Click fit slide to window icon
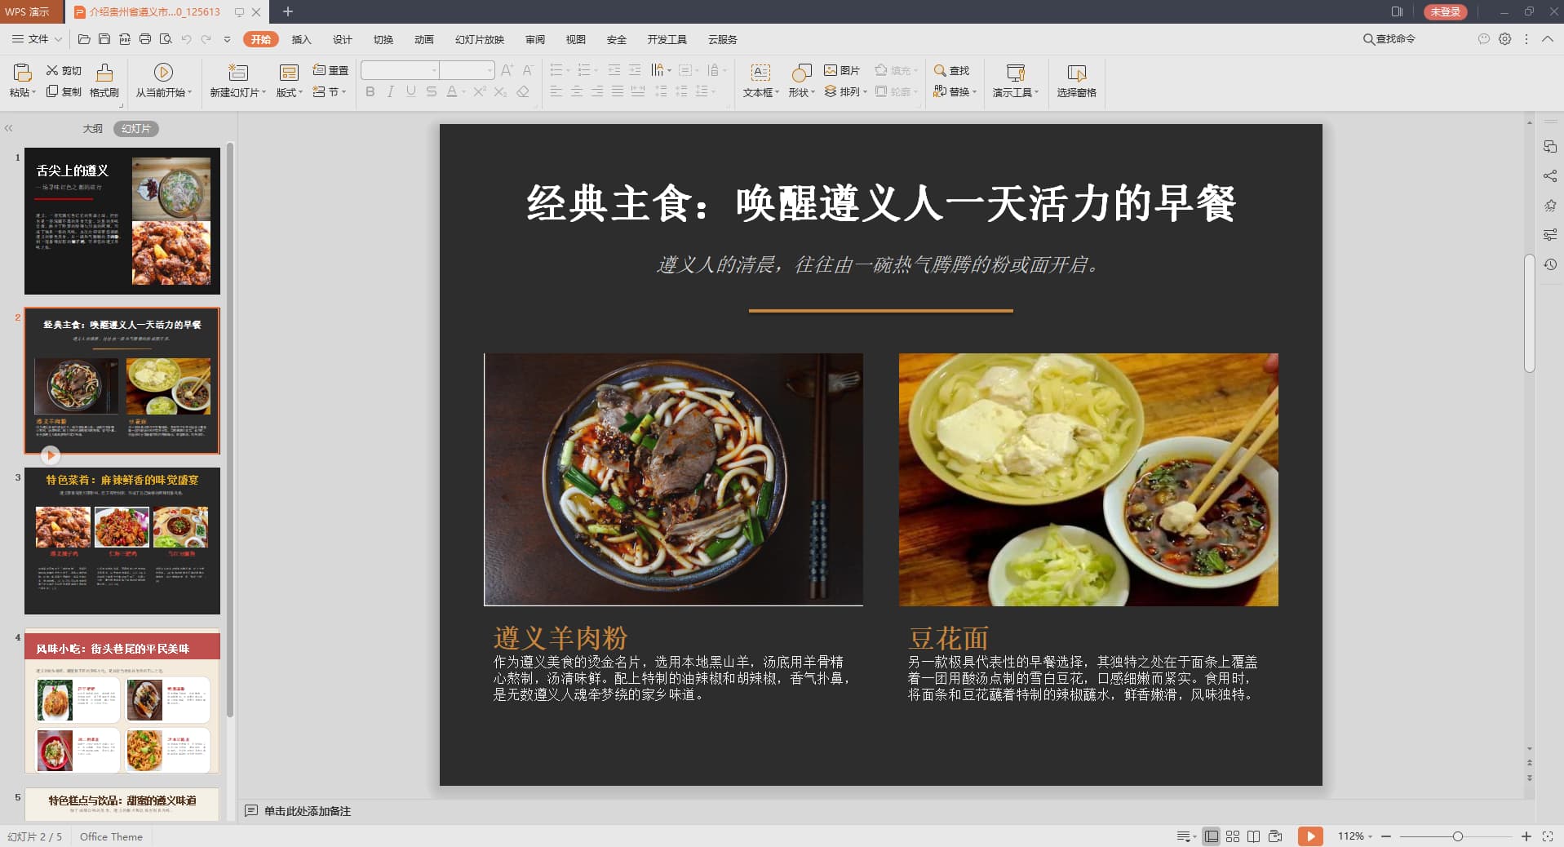The width and height of the screenshot is (1564, 847). pos(1548,836)
